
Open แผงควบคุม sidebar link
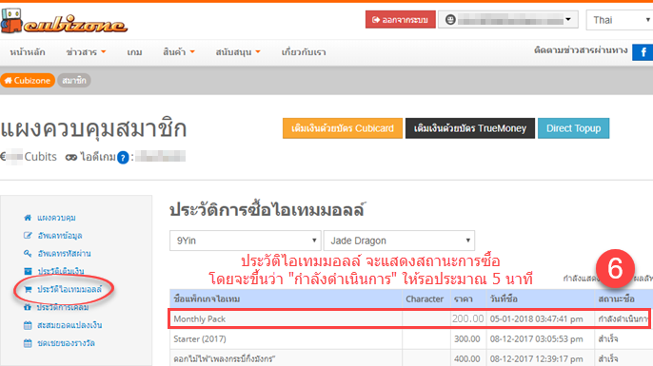(x=56, y=218)
